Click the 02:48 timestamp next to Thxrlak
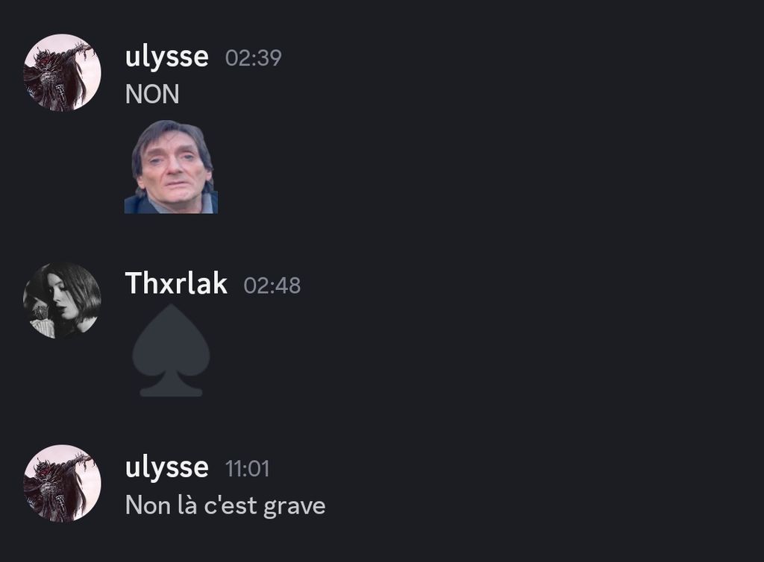The width and height of the screenshot is (764, 562). [272, 285]
